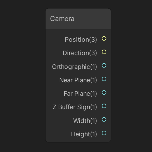Click the yellow Position output port
This screenshot has width=152, height=152.
(104, 38)
